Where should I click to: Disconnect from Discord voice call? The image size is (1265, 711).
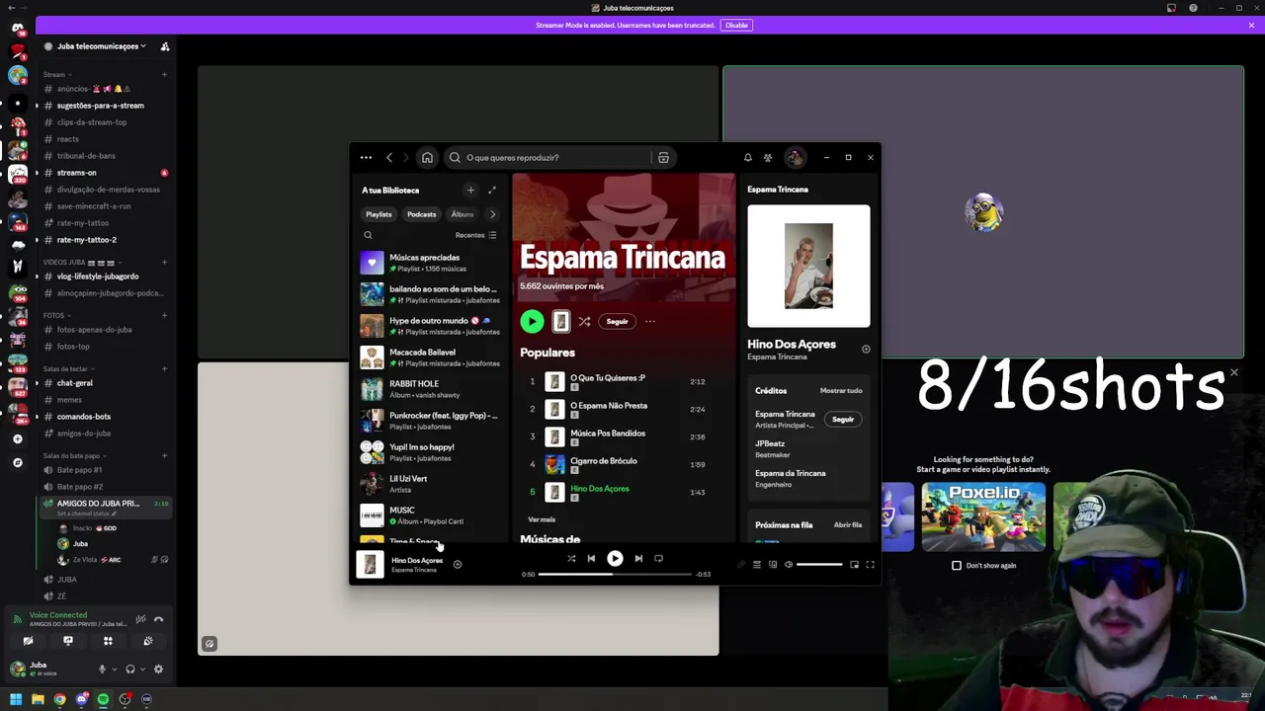pyautogui.click(x=158, y=619)
